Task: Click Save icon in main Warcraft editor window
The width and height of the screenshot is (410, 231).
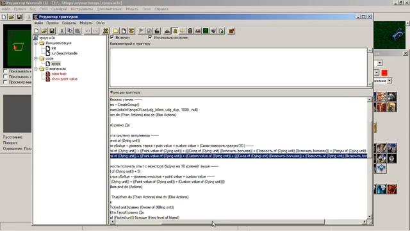Action: click(x=19, y=17)
